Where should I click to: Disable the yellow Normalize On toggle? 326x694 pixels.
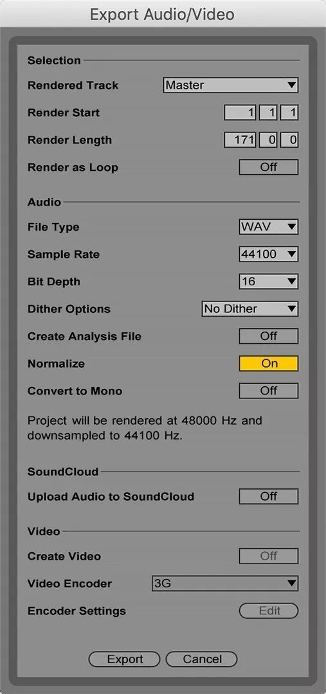[x=268, y=363]
